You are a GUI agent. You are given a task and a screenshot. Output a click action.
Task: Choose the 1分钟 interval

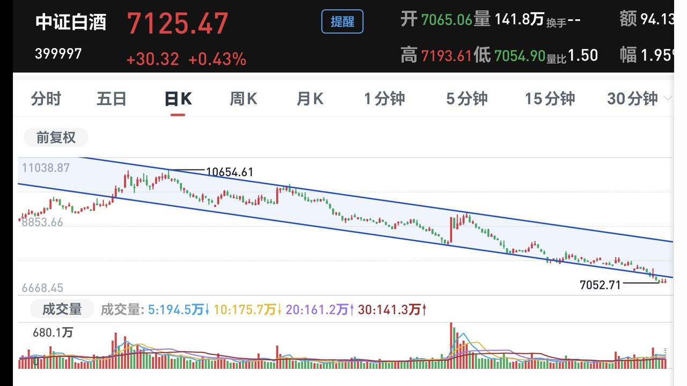(x=384, y=99)
